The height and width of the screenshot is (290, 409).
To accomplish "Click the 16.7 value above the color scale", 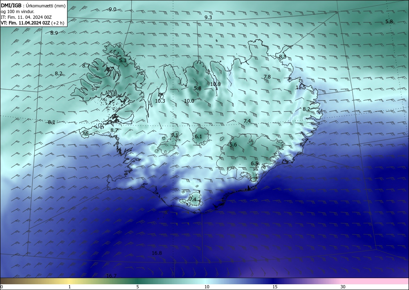I will click(x=111, y=276).
